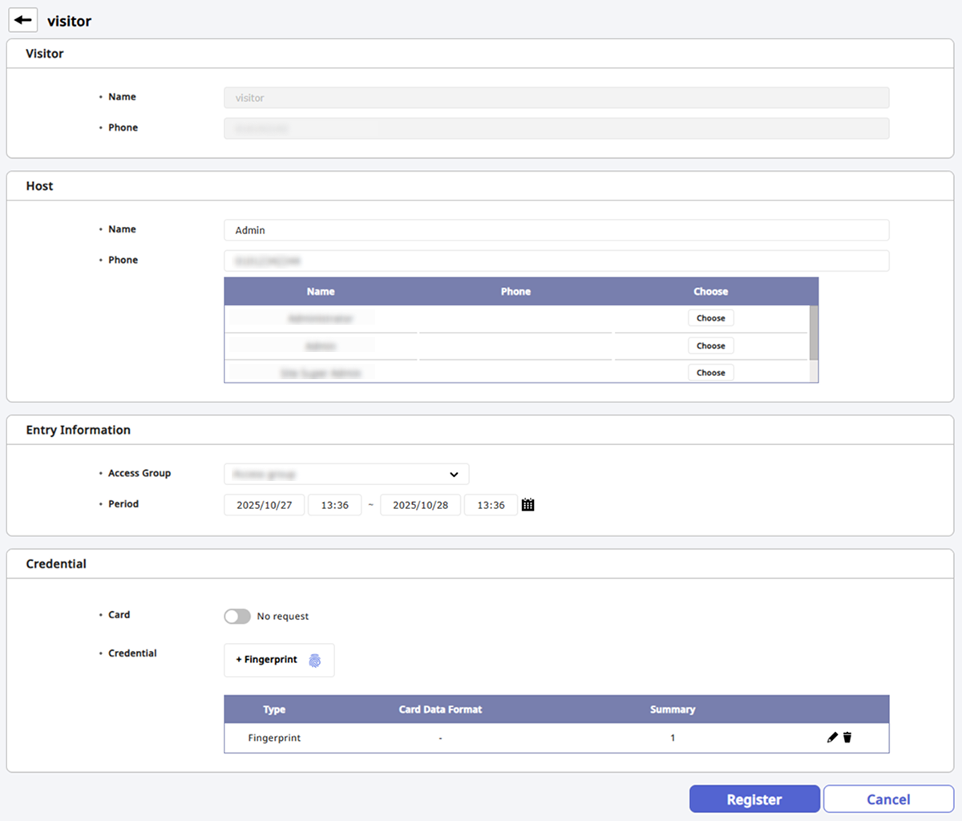Viewport: 962px width, 821px height.
Task: Choose the third host in list
Action: point(710,373)
